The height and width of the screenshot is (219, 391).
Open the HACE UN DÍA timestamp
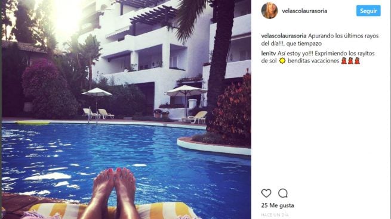pos(275,215)
